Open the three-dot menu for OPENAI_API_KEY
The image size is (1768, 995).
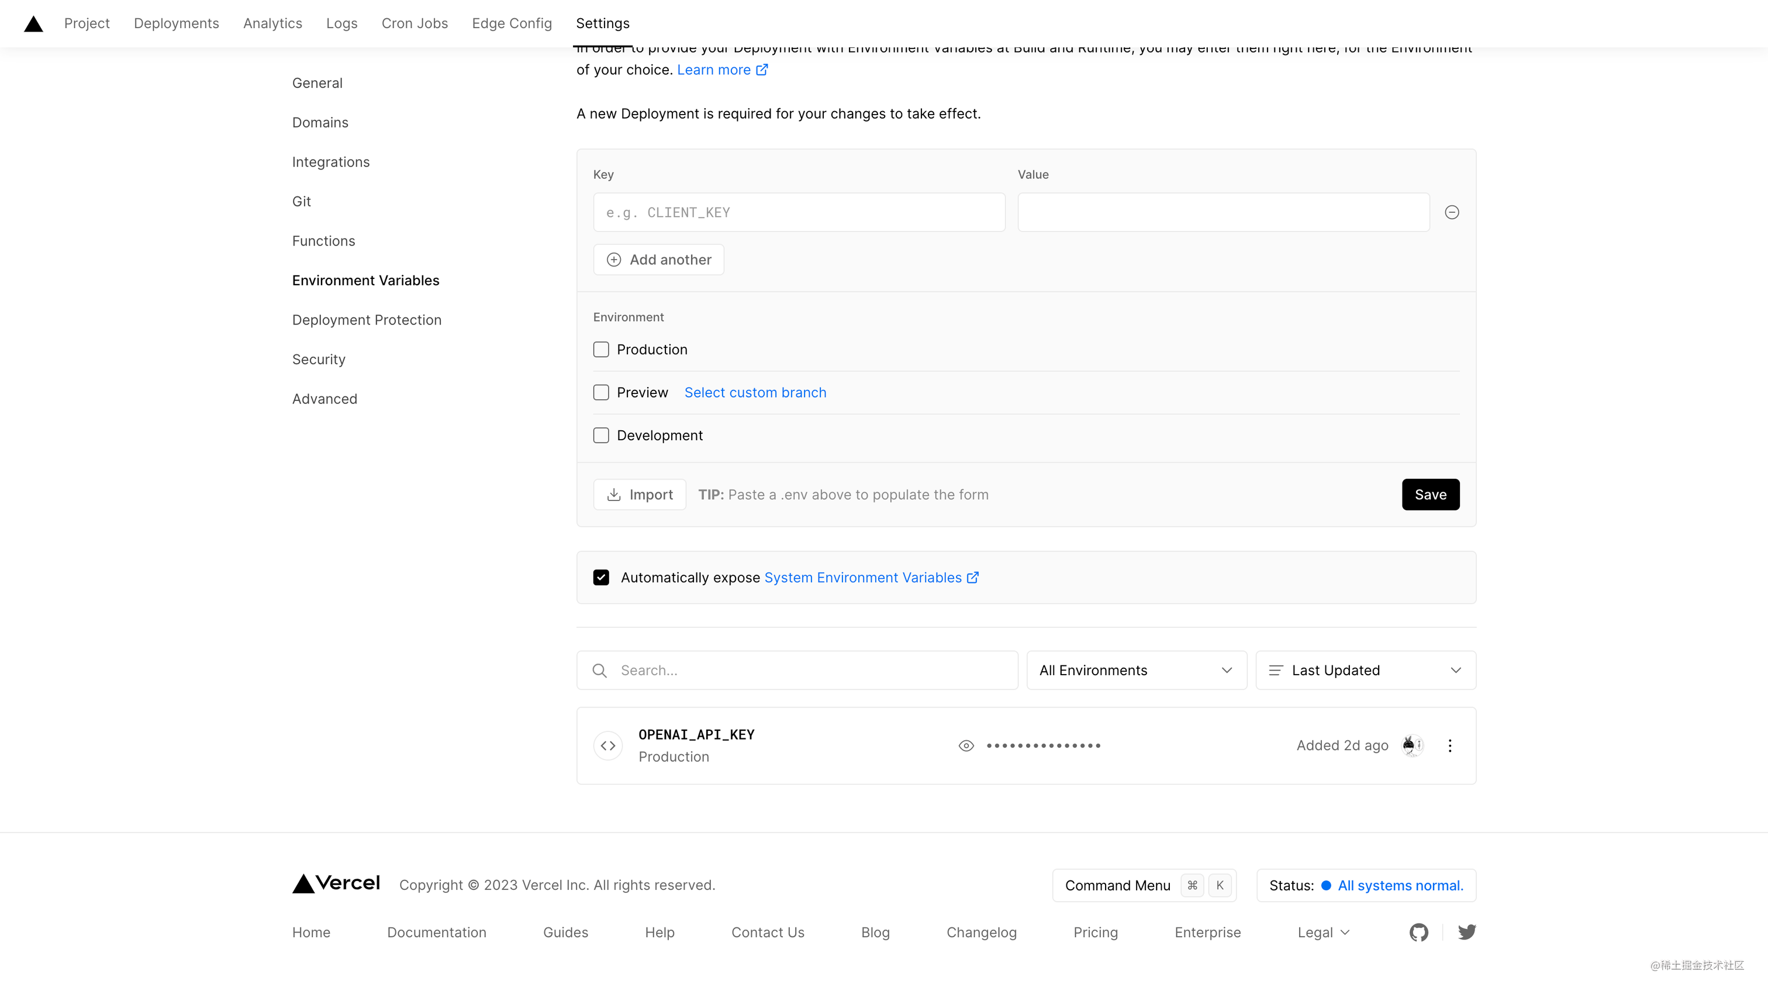[1449, 745]
